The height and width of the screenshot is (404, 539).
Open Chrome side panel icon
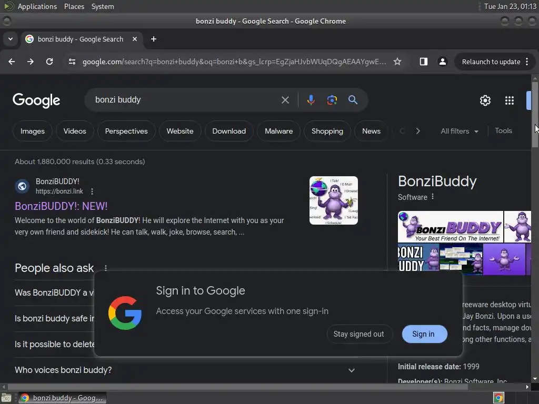[424, 62]
